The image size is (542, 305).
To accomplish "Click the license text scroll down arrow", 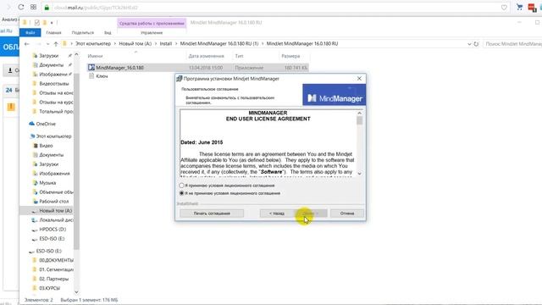I will coord(359,173).
